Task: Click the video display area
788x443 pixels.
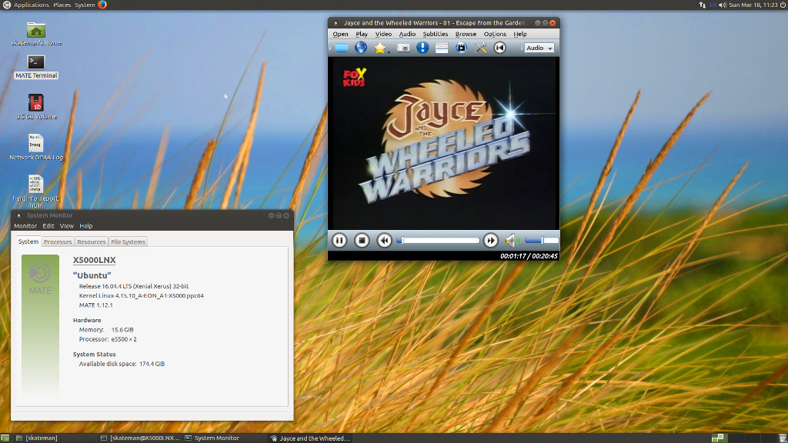Action: click(444, 143)
